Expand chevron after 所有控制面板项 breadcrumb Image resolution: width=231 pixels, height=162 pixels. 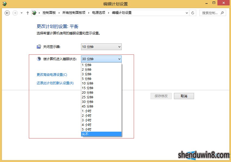(x=89, y=13)
